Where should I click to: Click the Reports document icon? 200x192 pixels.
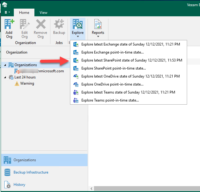[x=98, y=24]
